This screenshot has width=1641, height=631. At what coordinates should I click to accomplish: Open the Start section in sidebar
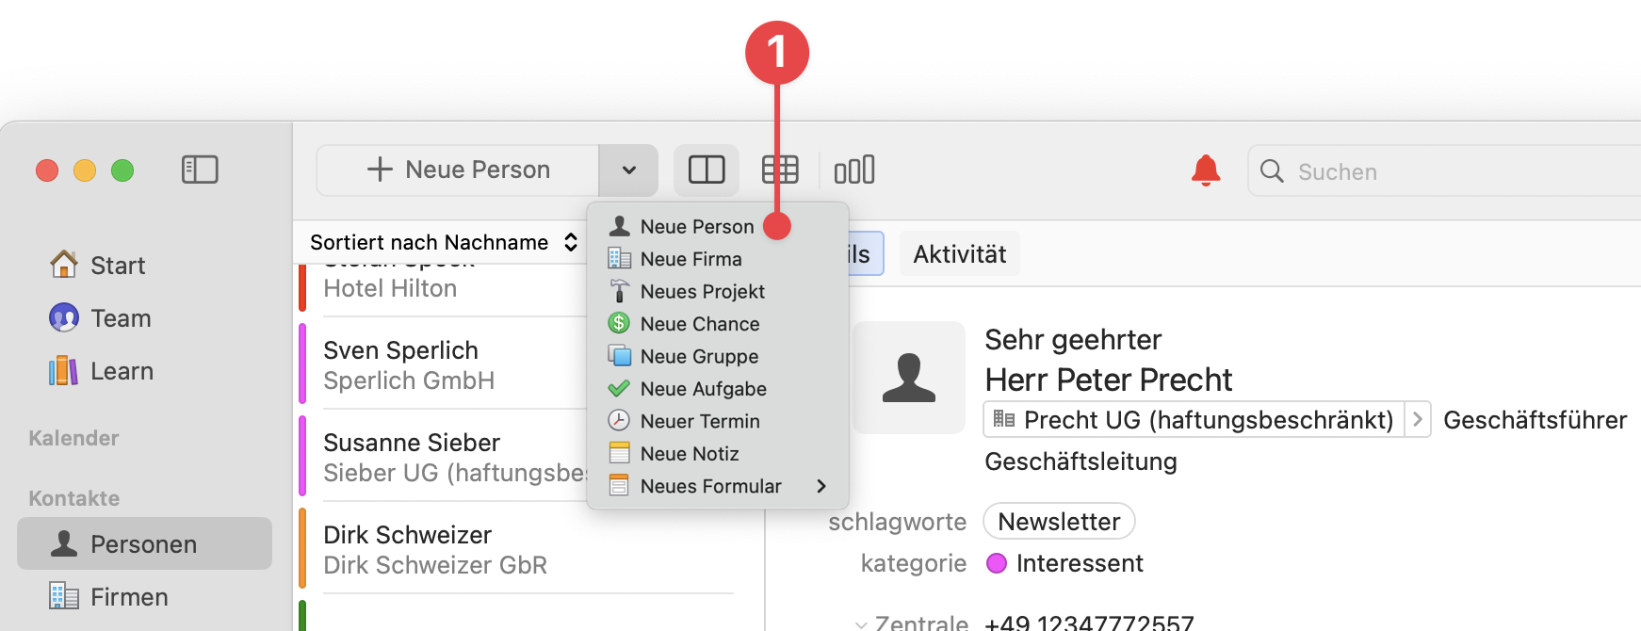click(x=145, y=266)
